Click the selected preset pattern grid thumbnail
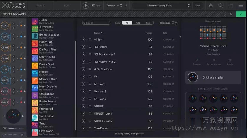The height and width of the screenshot is (138, 247). click(x=213, y=33)
